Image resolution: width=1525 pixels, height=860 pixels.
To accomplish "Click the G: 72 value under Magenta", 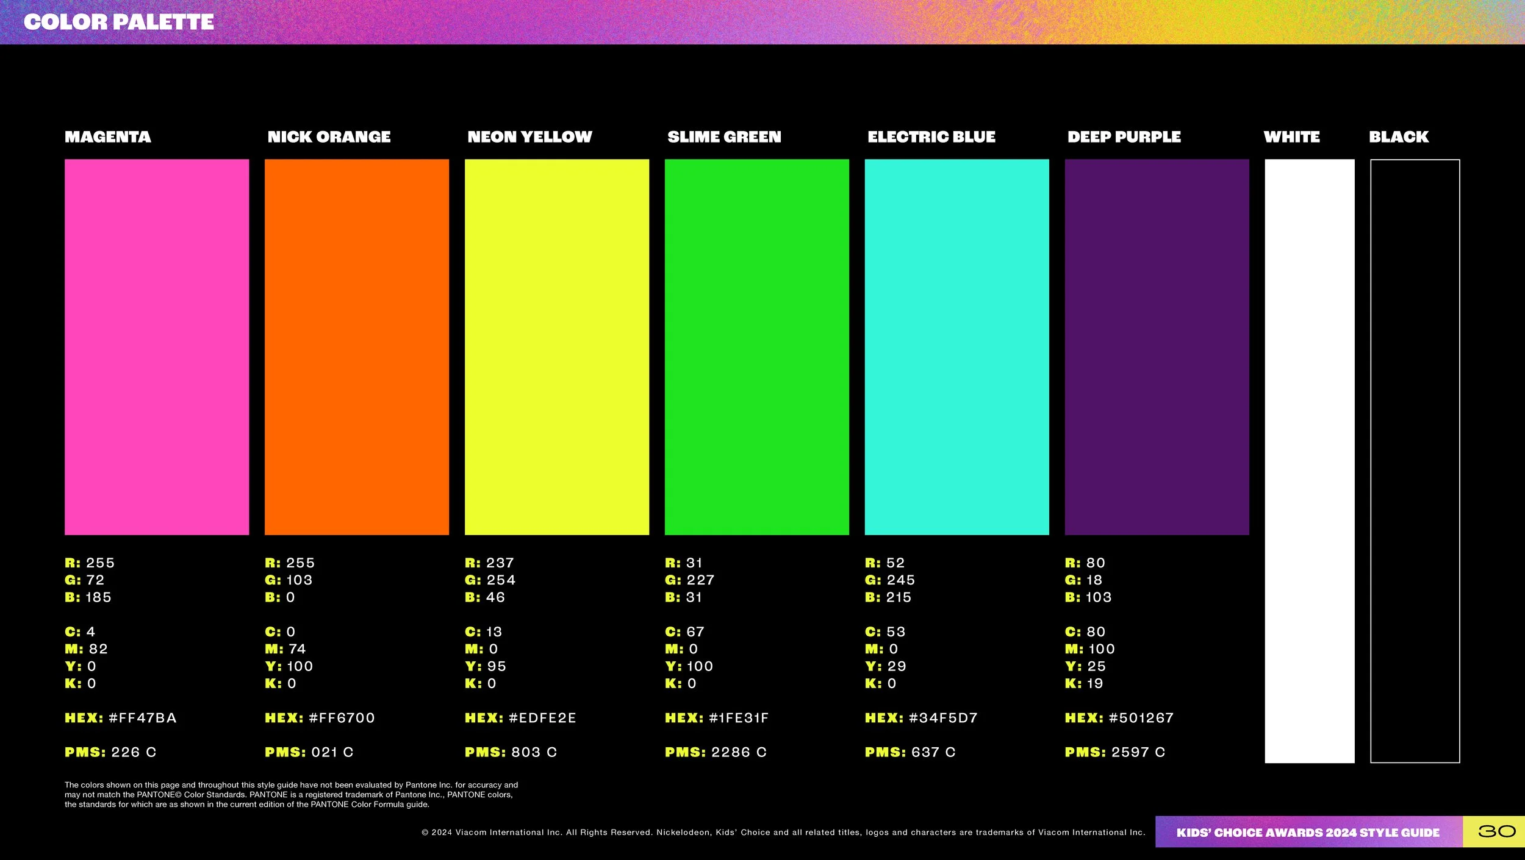I will click(85, 580).
